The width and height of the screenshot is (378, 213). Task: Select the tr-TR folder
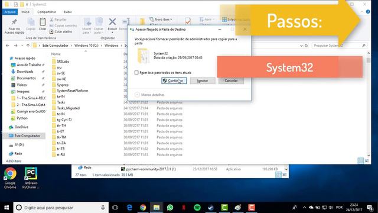[x=58, y=149]
